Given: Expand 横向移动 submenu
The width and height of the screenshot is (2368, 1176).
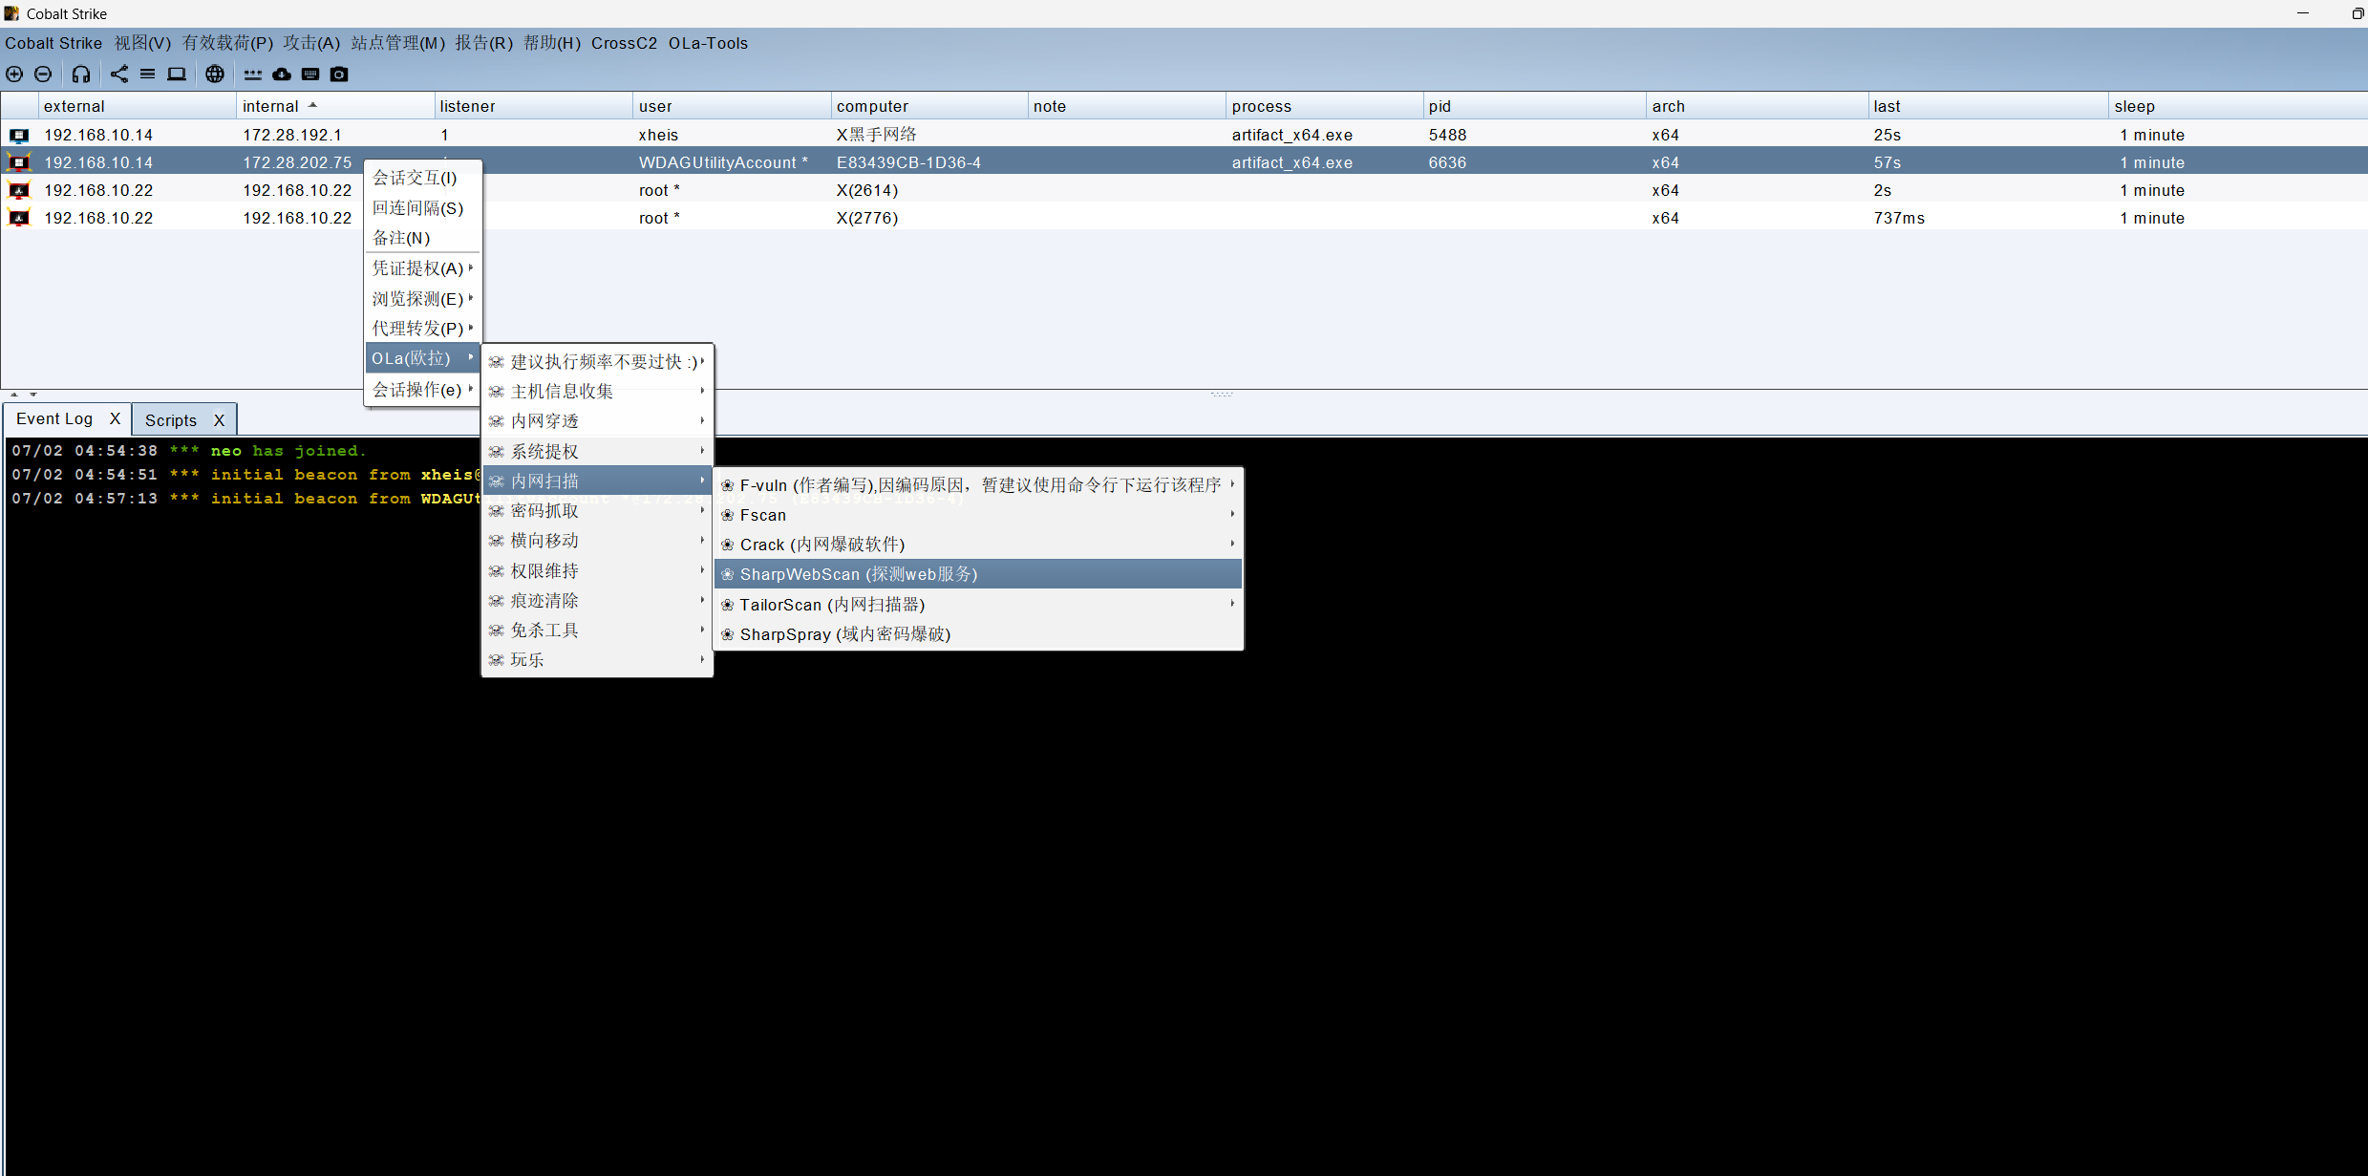Looking at the screenshot, I should coord(597,541).
